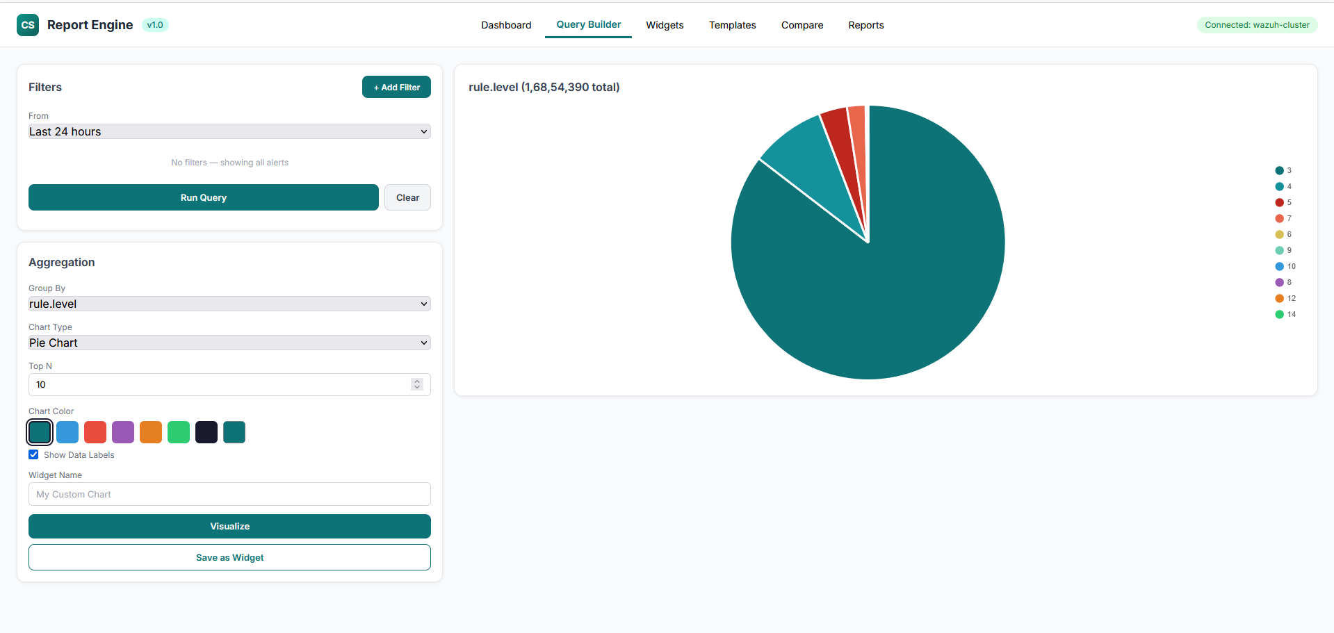Click the legend entry for level 5
The image size is (1334, 633).
[x=1284, y=202]
